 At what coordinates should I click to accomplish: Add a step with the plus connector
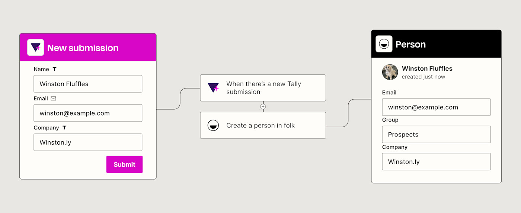263,107
